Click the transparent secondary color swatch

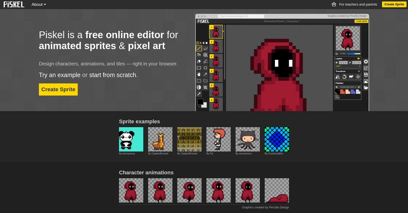click(x=204, y=105)
